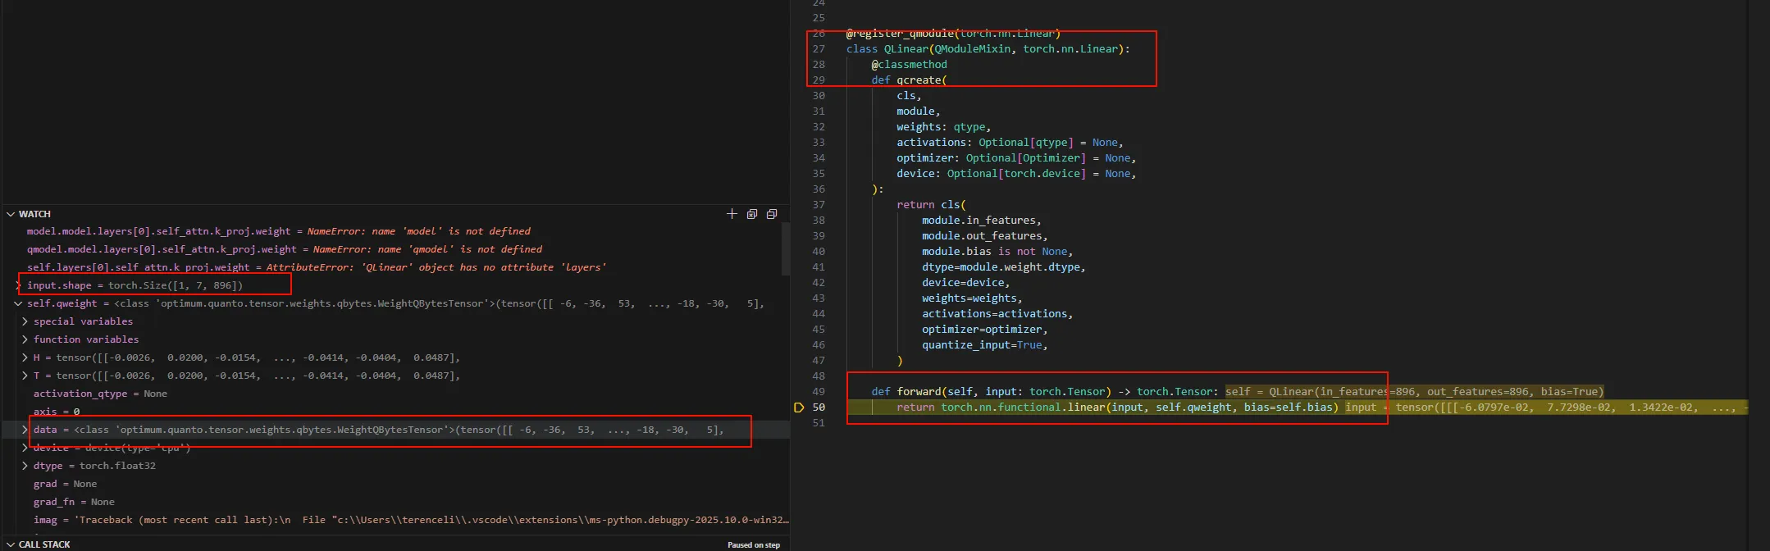This screenshot has width=1770, height=551.
Task: Click the inline 'input = tensor' debug value
Action: click(1546, 408)
